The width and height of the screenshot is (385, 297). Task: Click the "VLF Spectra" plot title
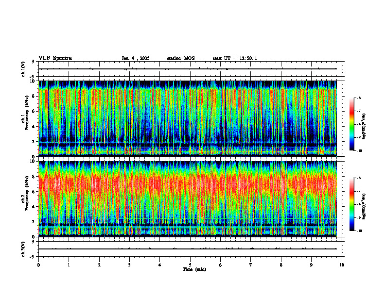[55, 58]
